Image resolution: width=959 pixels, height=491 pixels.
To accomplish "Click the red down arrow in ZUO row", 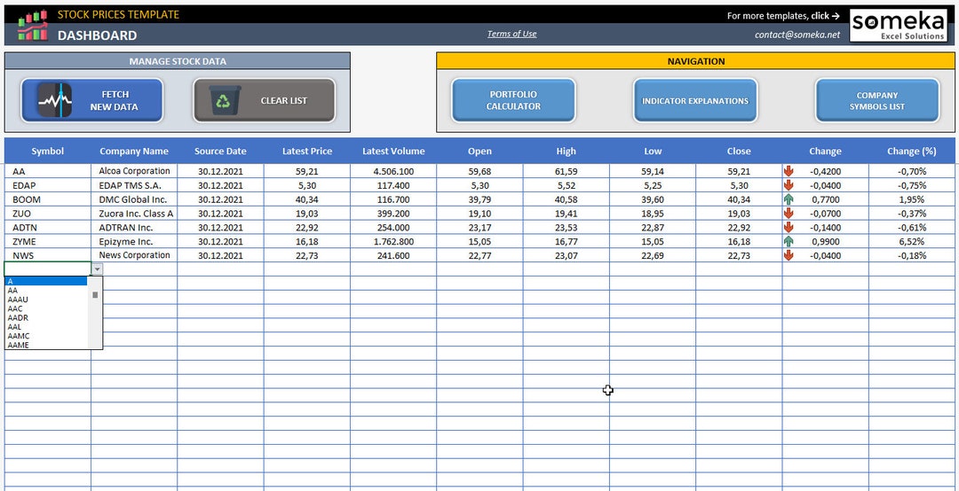I will pyautogui.click(x=789, y=213).
